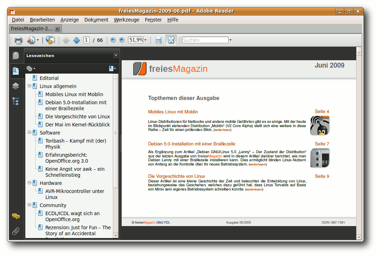This screenshot has width=378, height=256.
Task: Collapse the Hardware bookmark group
Action: (30, 183)
